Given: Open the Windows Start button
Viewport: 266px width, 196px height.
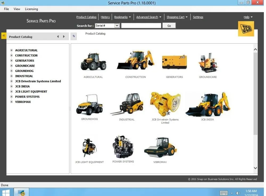Looking at the screenshot, I should click(6, 193).
